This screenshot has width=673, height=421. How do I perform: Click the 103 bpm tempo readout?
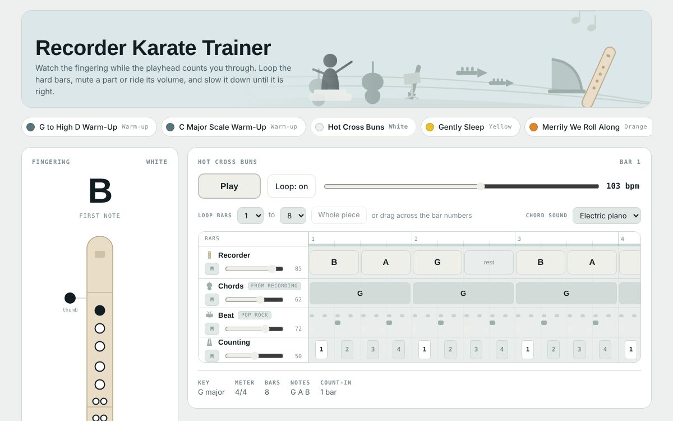coord(623,186)
